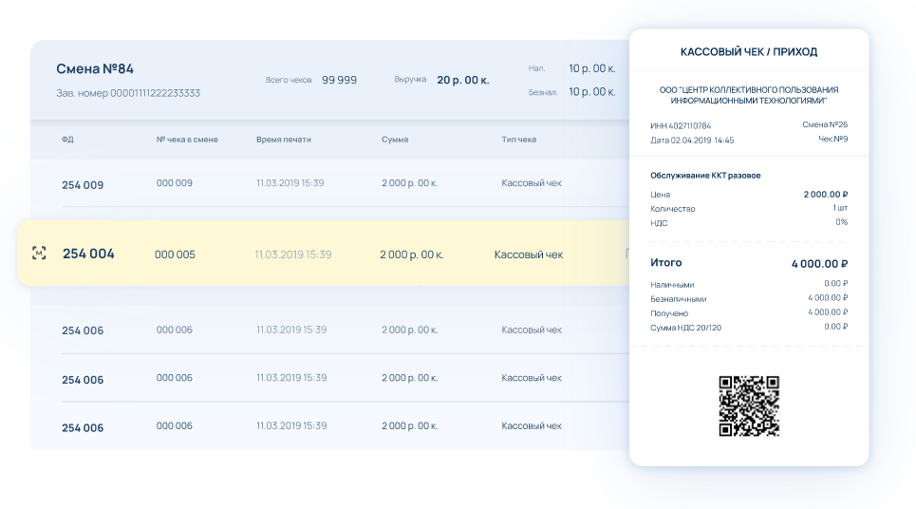Click the '№ чека в смене' column header
The height and width of the screenshot is (509, 916).
pyautogui.click(x=187, y=140)
